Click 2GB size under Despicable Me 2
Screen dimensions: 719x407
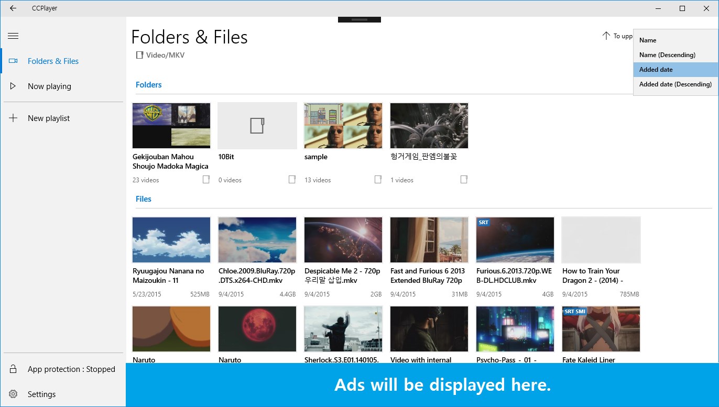[x=376, y=294]
